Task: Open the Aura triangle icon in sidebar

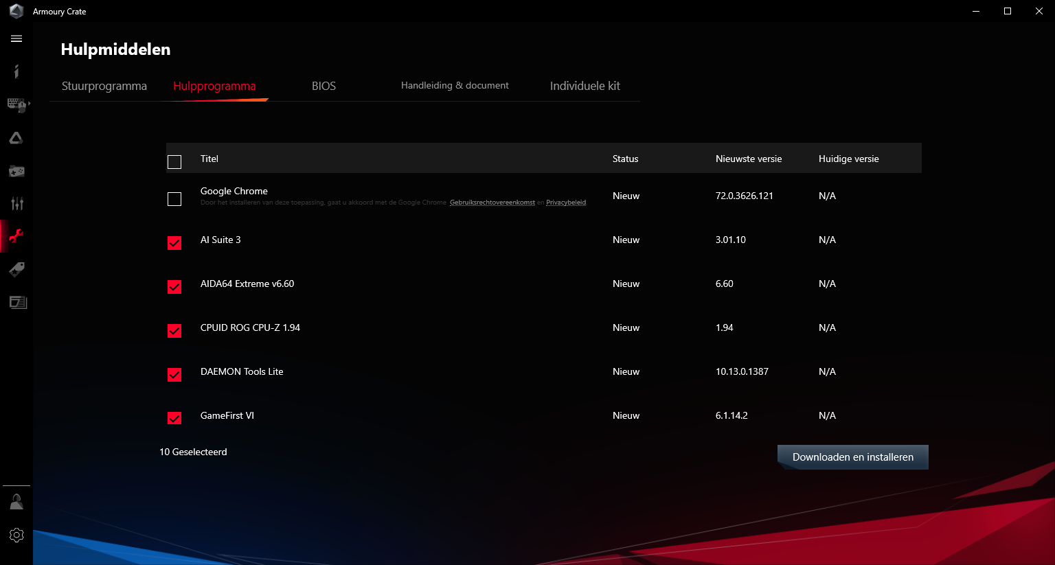Action: click(16, 138)
